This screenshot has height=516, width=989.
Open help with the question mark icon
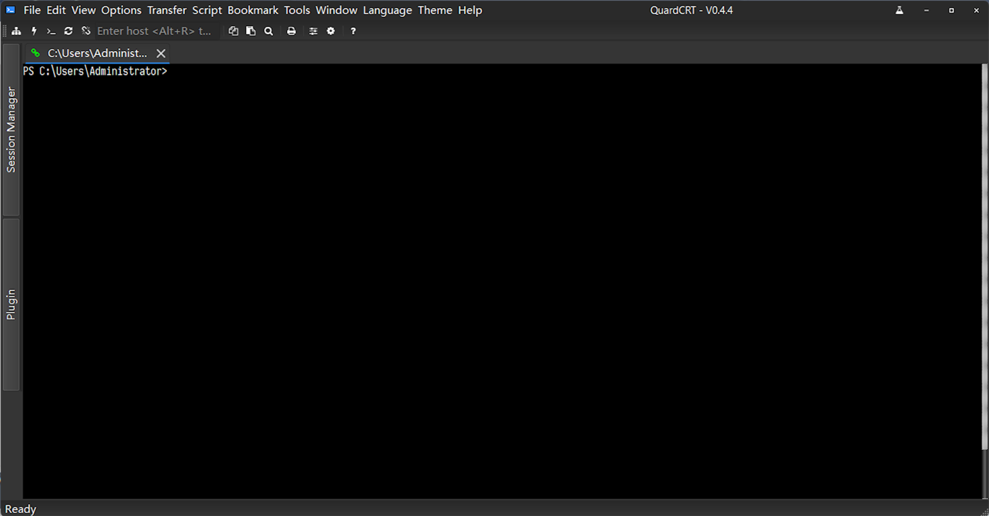[353, 30]
